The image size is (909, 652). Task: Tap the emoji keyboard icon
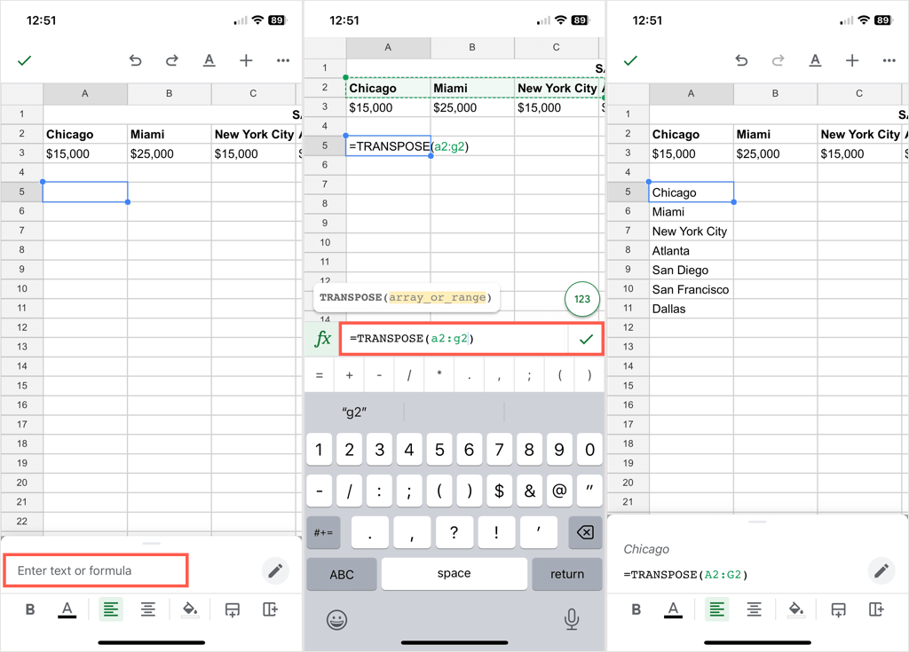point(336,619)
